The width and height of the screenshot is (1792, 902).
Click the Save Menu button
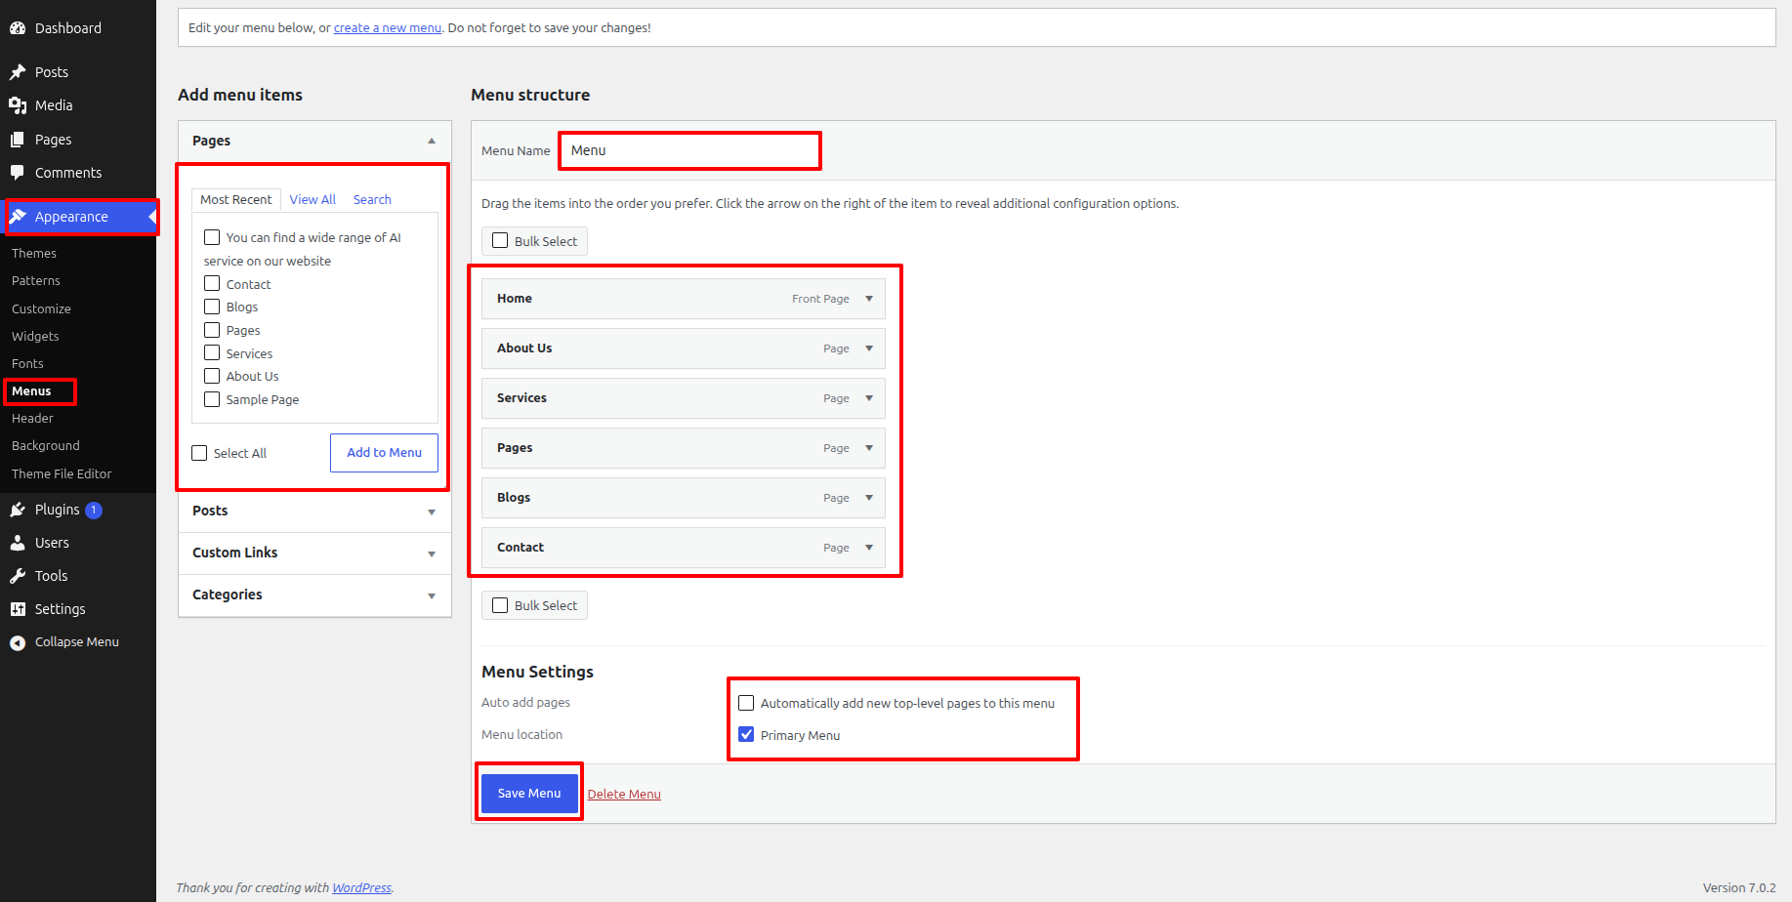[x=529, y=794]
